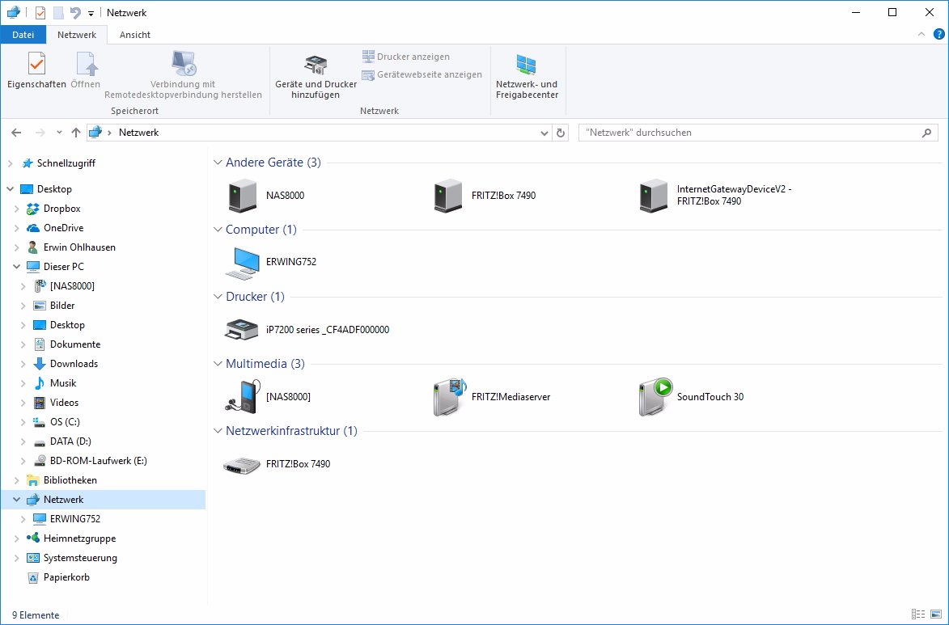Select the Netzwerk ribbon tab
The height and width of the screenshot is (625, 949).
tap(77, 35)
